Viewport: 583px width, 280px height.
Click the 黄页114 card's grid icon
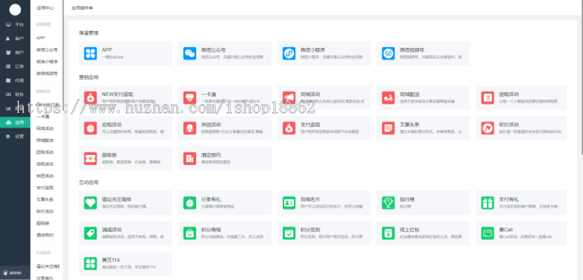(90, 264)
